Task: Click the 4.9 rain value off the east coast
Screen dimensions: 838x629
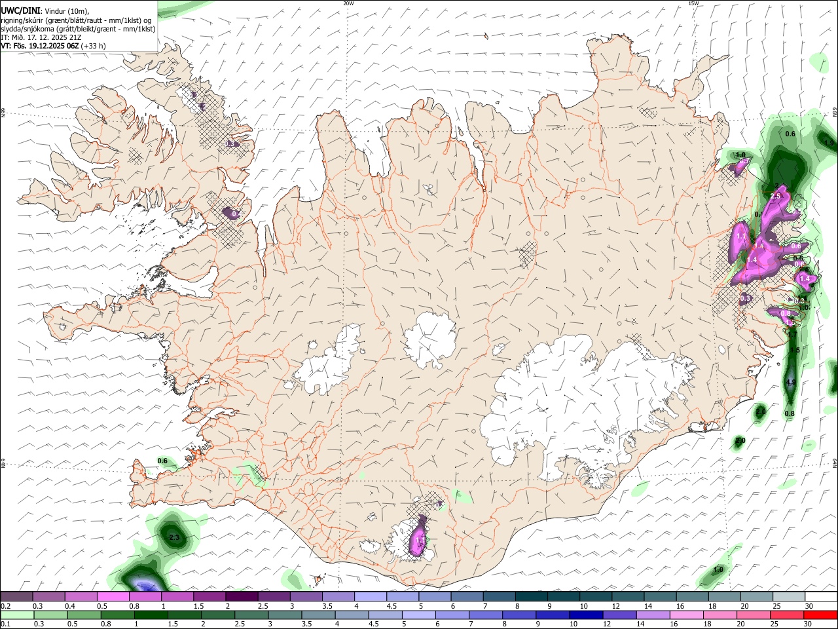Action: [x=790, y=383]
